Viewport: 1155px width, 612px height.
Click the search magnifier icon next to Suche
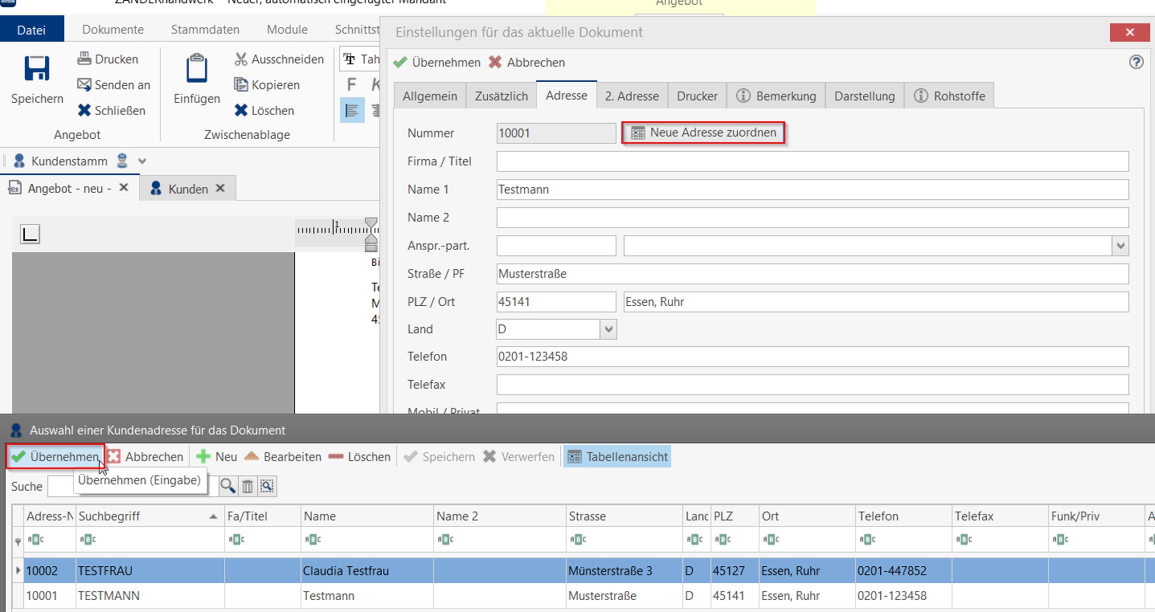(x=227, y=486)
